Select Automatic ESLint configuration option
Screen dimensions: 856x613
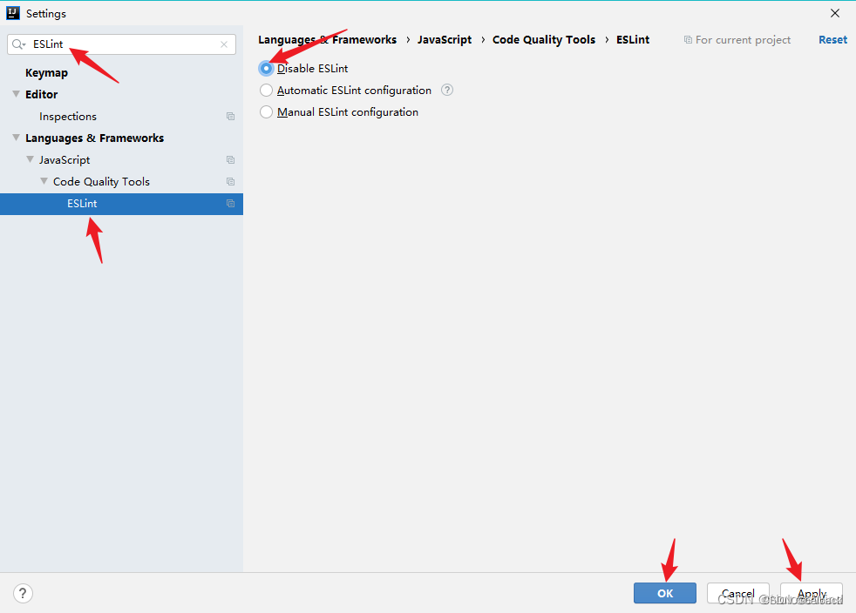(x=266, y=90)
